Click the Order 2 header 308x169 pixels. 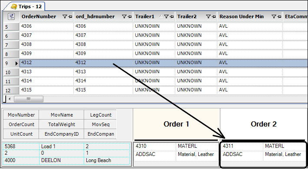(264, 124)
